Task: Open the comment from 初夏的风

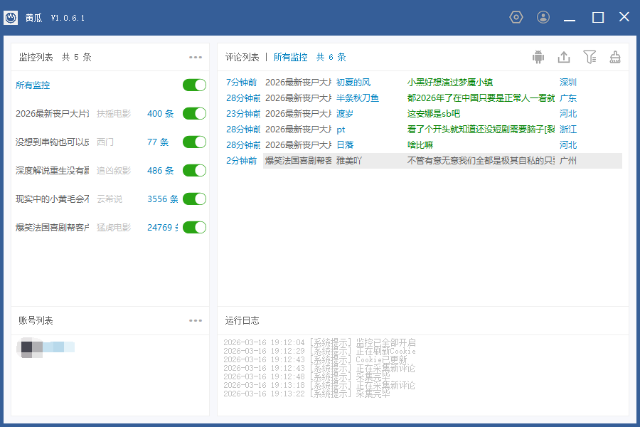Action: tap(353, 82)
